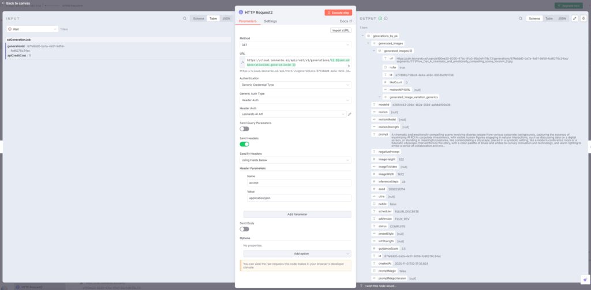Click the Execute step button
The width and height of the screenshot is (591, 290).
pos(338,12)
